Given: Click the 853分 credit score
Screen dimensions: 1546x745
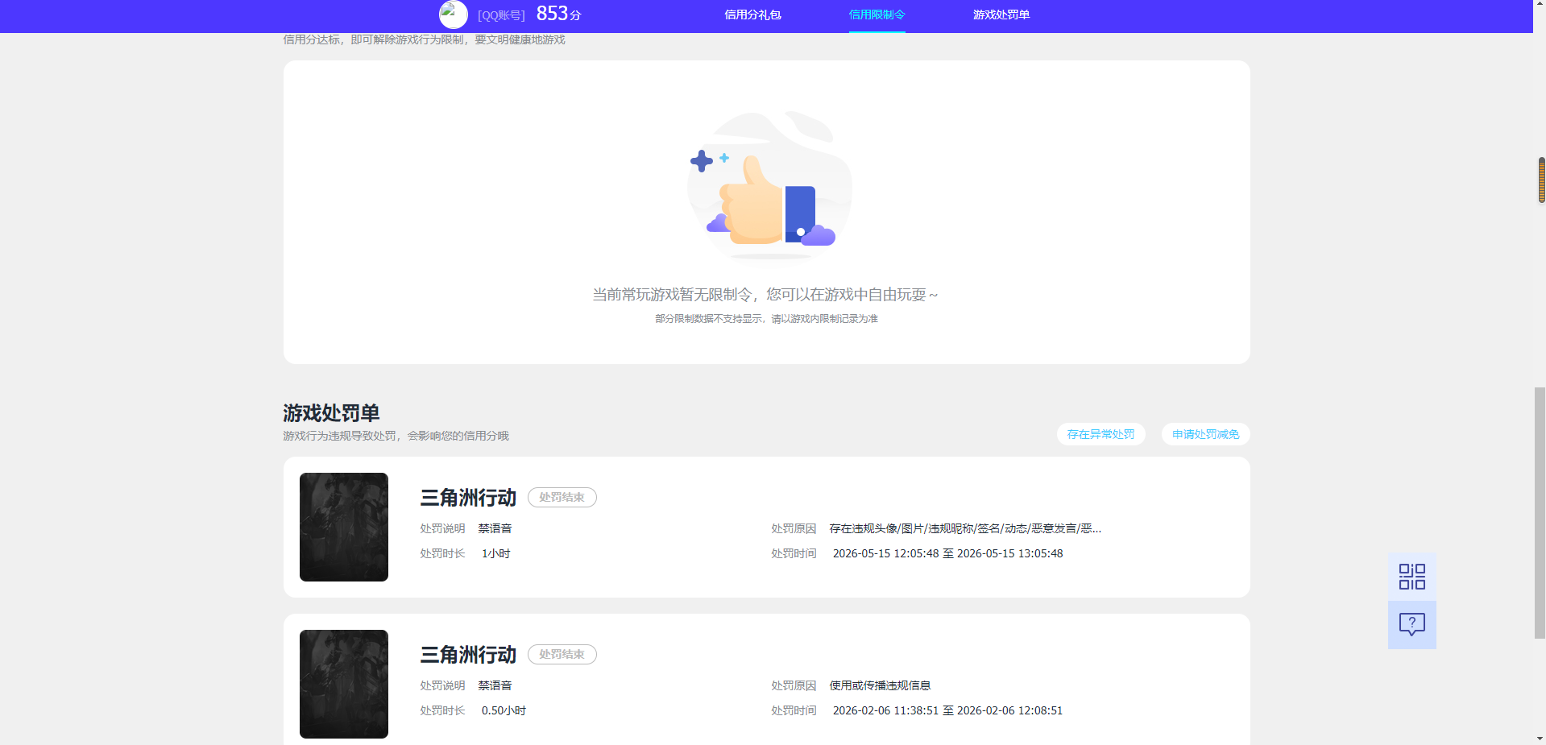Looking at the screenshot, I should 558,14.
